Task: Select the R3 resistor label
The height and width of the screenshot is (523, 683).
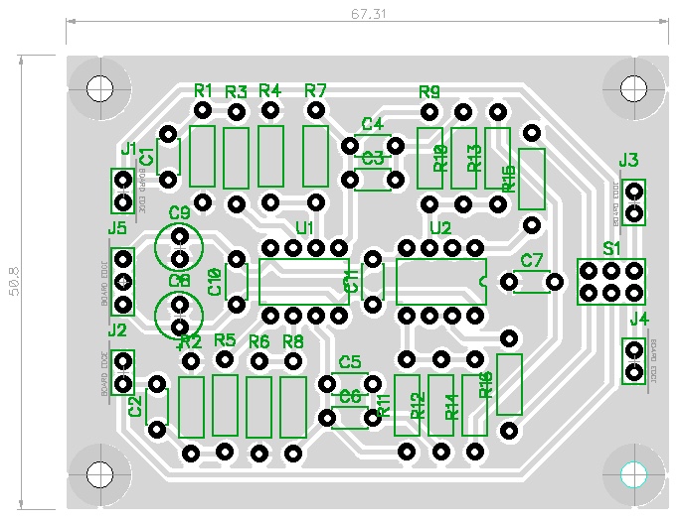Action: point(236,92)
